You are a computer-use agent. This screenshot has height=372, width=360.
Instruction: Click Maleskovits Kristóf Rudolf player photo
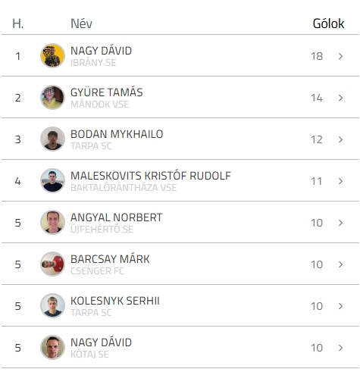pyautogui.click(x=52, y=180)
